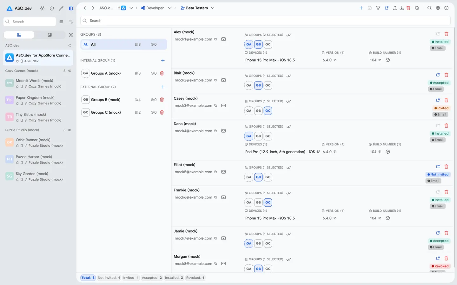Open Moonlit Words (mock) app in sidebar
The height and width of the screenshot is (285, 457).
[x=38, y=83]
